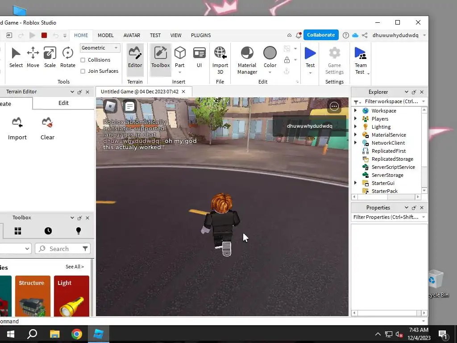Click the Clear terrain icon

[x=47, y=122]
